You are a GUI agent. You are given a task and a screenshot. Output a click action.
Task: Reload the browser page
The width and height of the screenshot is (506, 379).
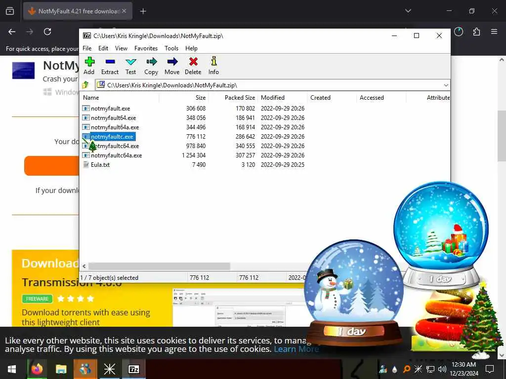pos(47,32)
